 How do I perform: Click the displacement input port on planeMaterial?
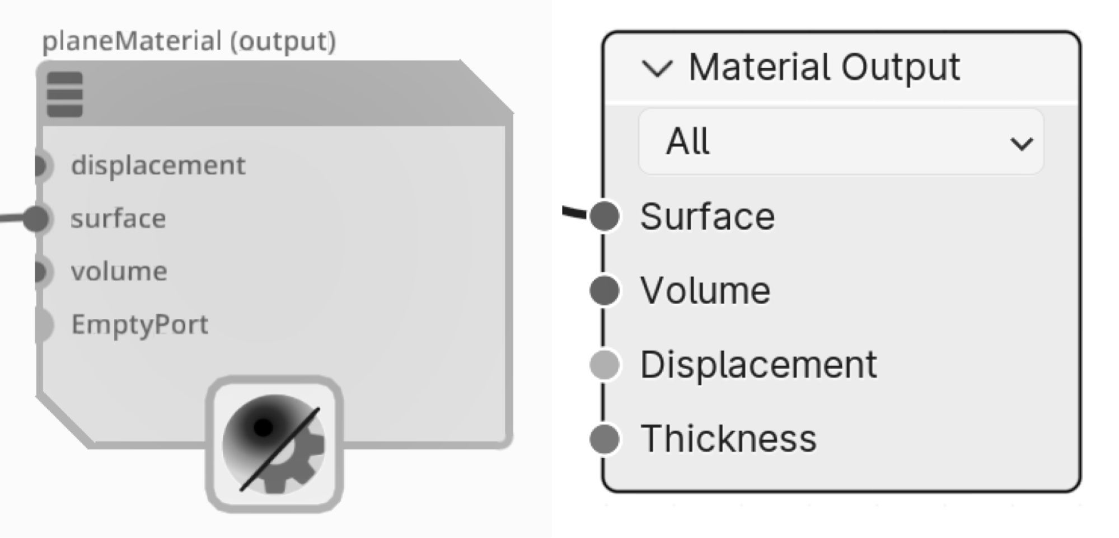point(40,166)
